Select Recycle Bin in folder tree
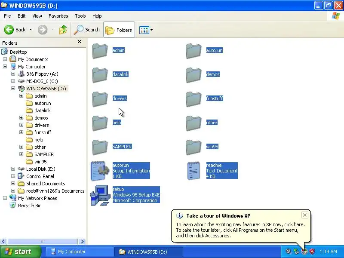This screenshot has width=344, height=258. (x=30, y=206)
